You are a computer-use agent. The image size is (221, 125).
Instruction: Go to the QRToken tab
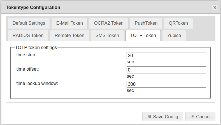178,23
